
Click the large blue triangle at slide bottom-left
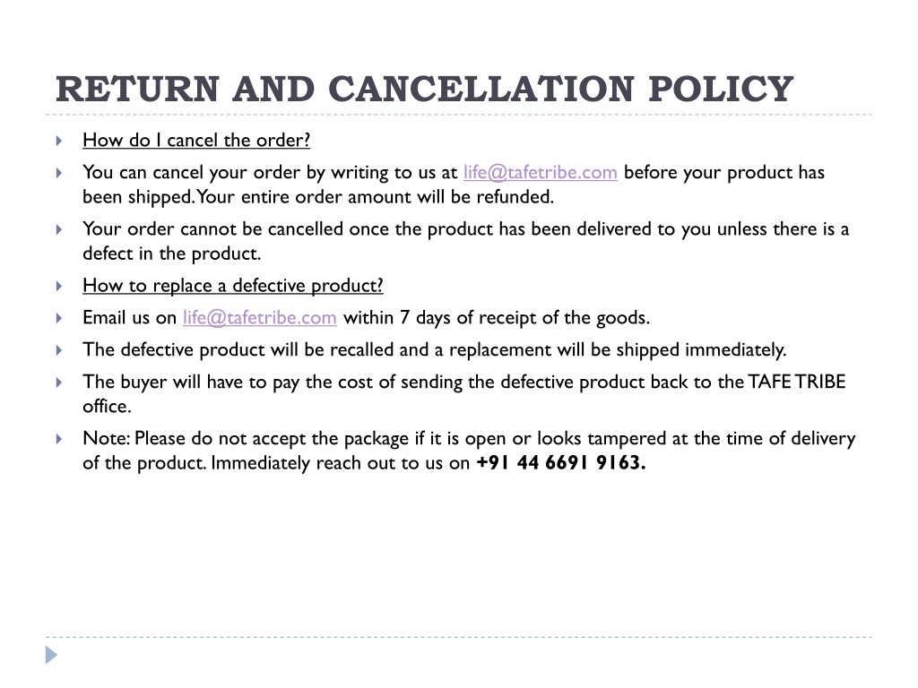51,655
